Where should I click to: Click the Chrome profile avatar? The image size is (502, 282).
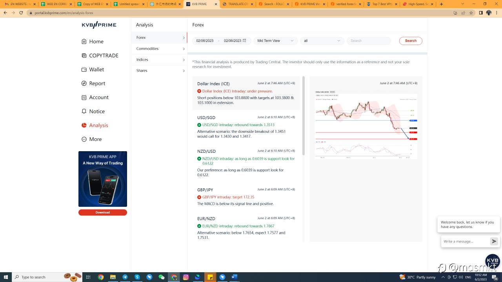click(489, 13)
